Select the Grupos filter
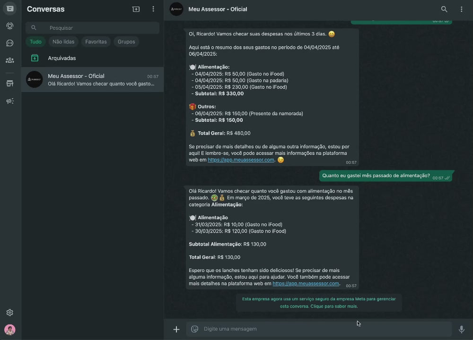Viewport: 473px width, 340px height. click(126, 42)
